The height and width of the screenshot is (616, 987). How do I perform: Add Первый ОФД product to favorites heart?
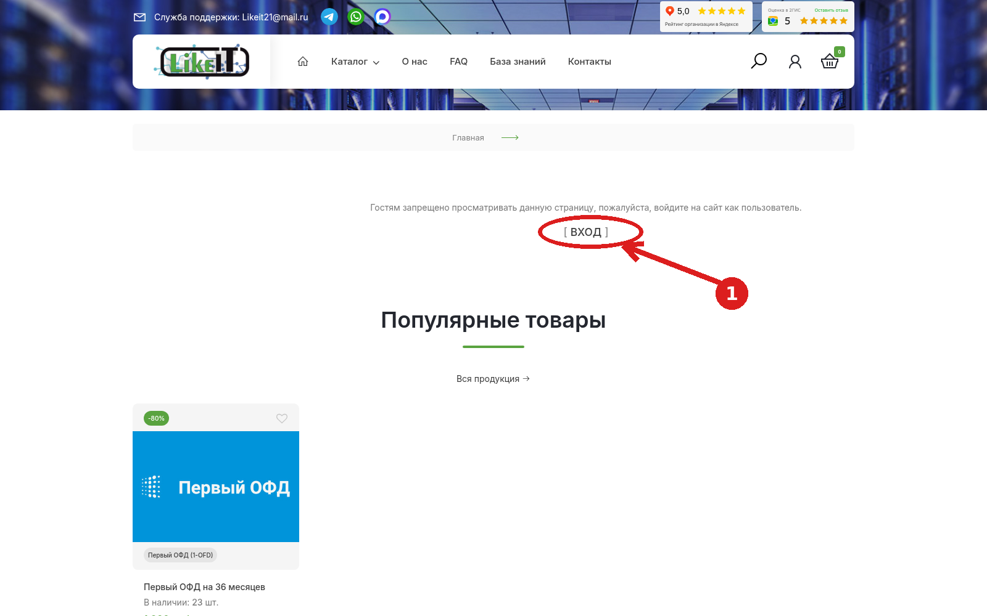(282, 418)
